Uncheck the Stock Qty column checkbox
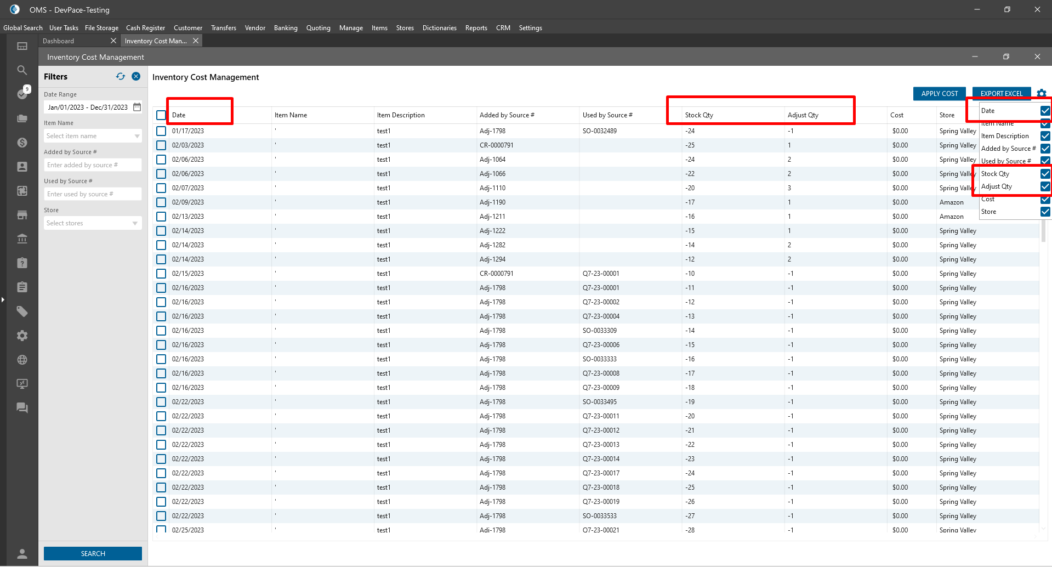 tap(1045, 174)
